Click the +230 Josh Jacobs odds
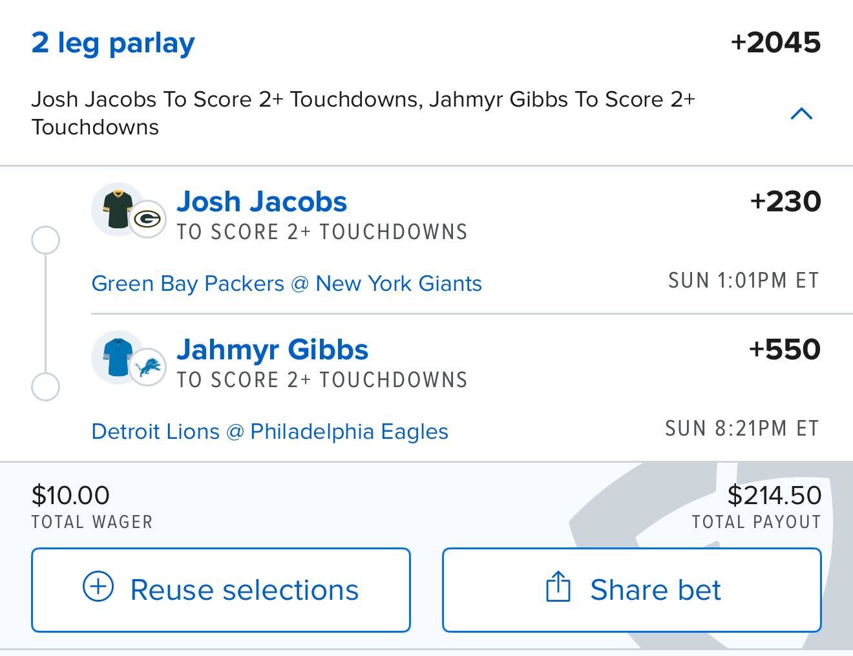Image resolution: width=853 pixels, height=656 pixels. (x=785, y=202)
